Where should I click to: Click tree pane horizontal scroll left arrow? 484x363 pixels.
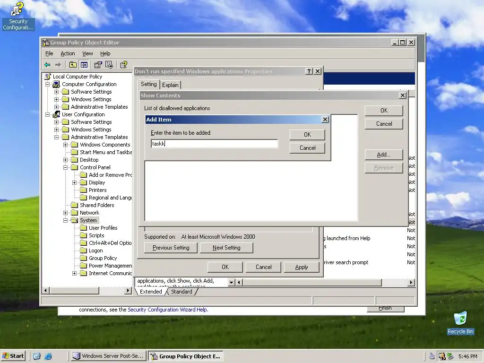pyautogui.click(x=46, y=291)
